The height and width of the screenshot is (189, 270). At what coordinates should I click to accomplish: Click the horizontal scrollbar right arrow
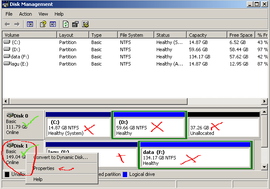click(x=265, y=101)
